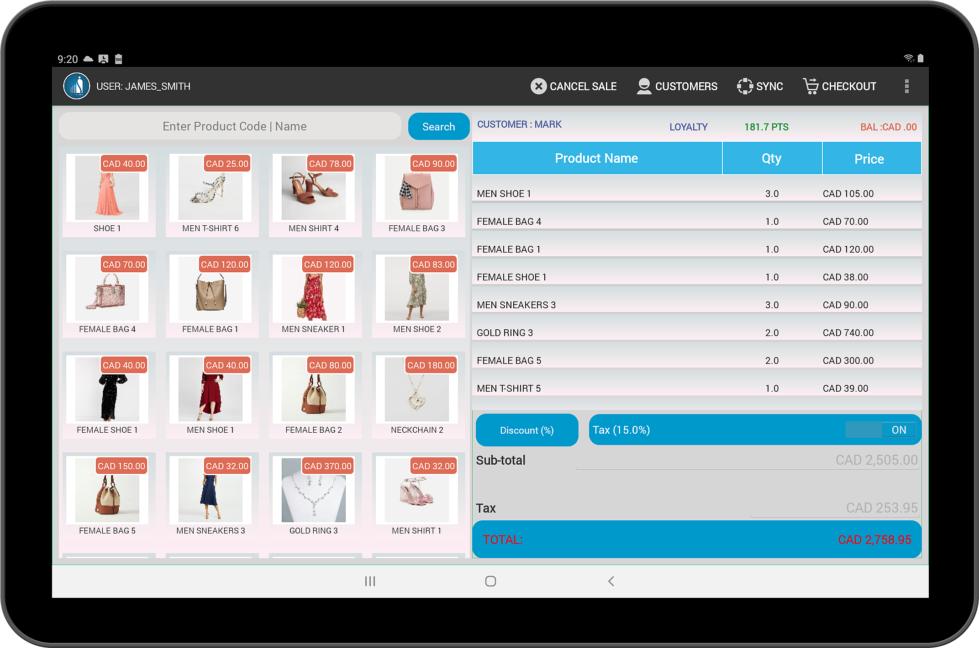Click the Product Name column header
The width and height of the screenshot is (979, 648).
[596, 158]
